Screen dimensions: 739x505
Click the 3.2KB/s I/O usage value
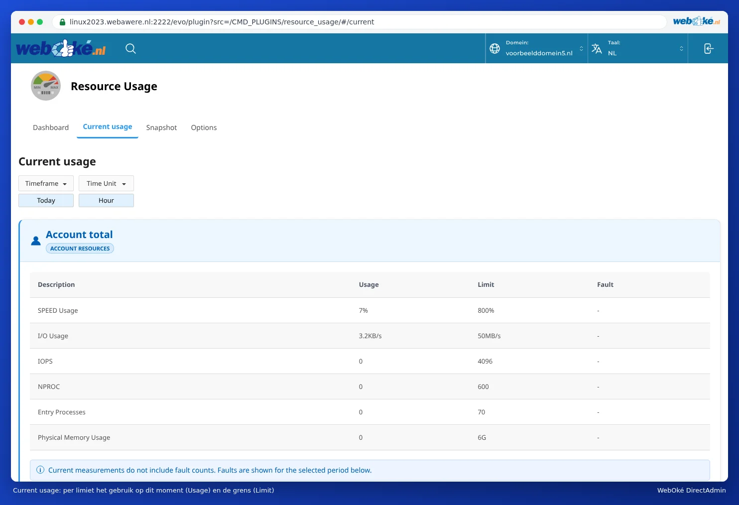pyautogui.click(x=370, y=336)
